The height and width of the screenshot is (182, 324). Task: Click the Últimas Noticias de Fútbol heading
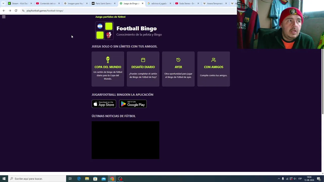click(x=114, y=116)
